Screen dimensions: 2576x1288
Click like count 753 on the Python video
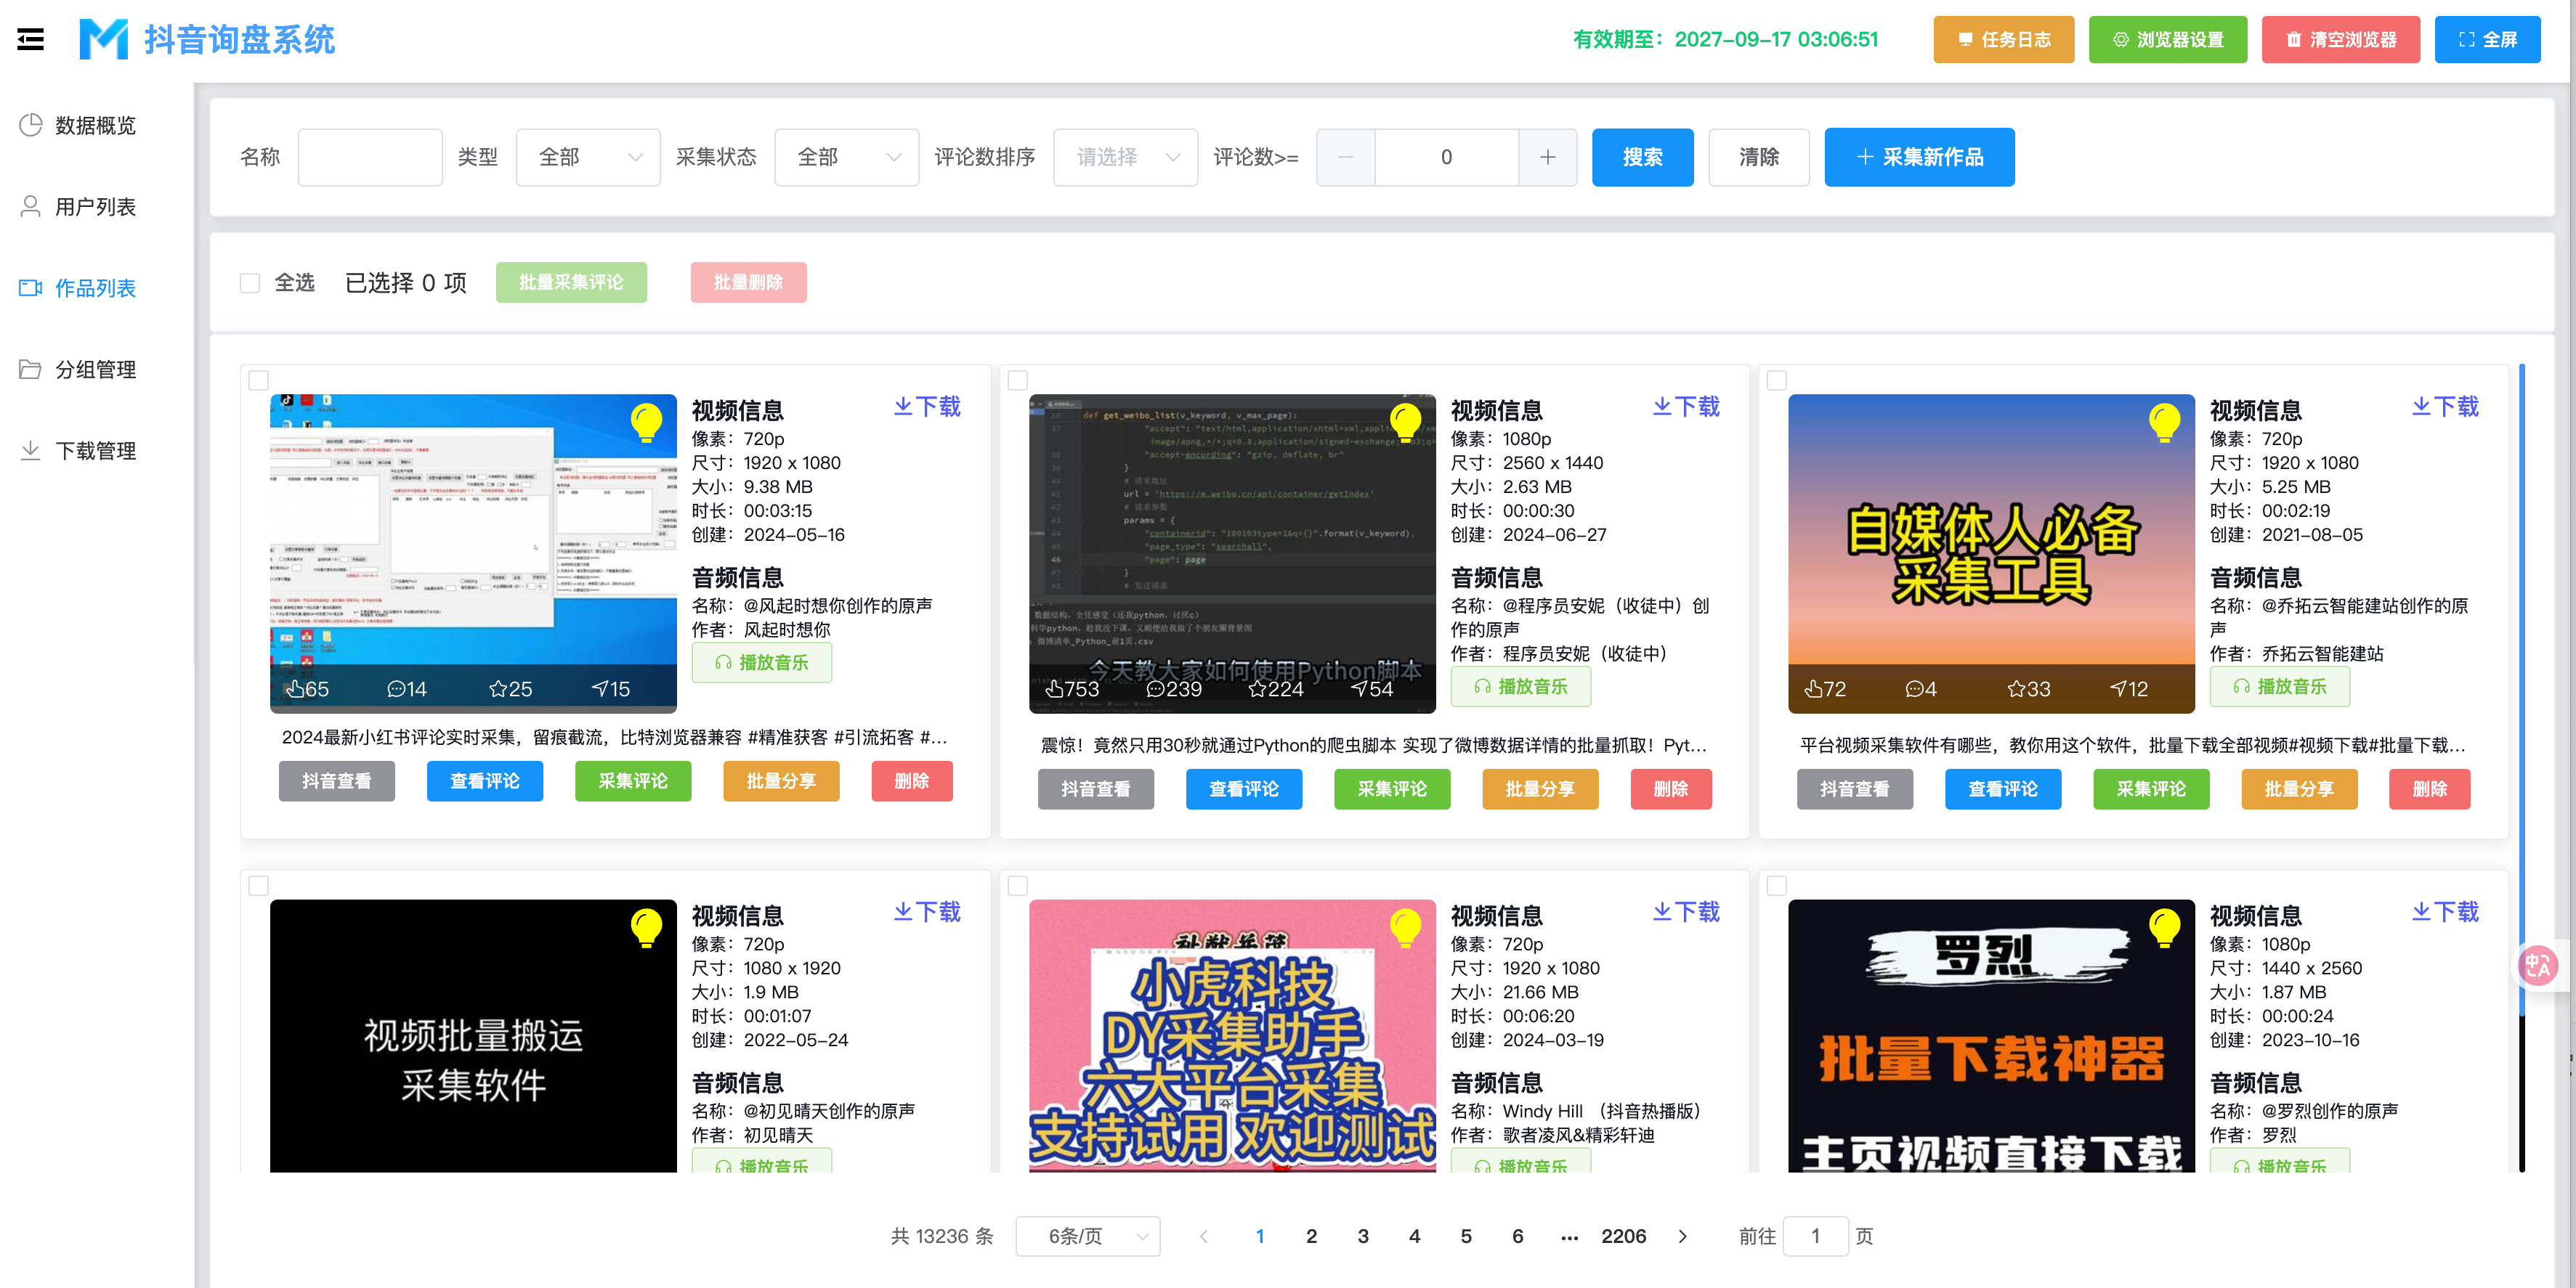point(1072,688)
